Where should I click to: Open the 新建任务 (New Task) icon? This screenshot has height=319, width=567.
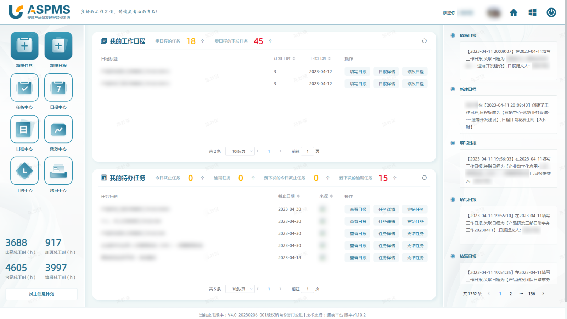click(24, 46)
